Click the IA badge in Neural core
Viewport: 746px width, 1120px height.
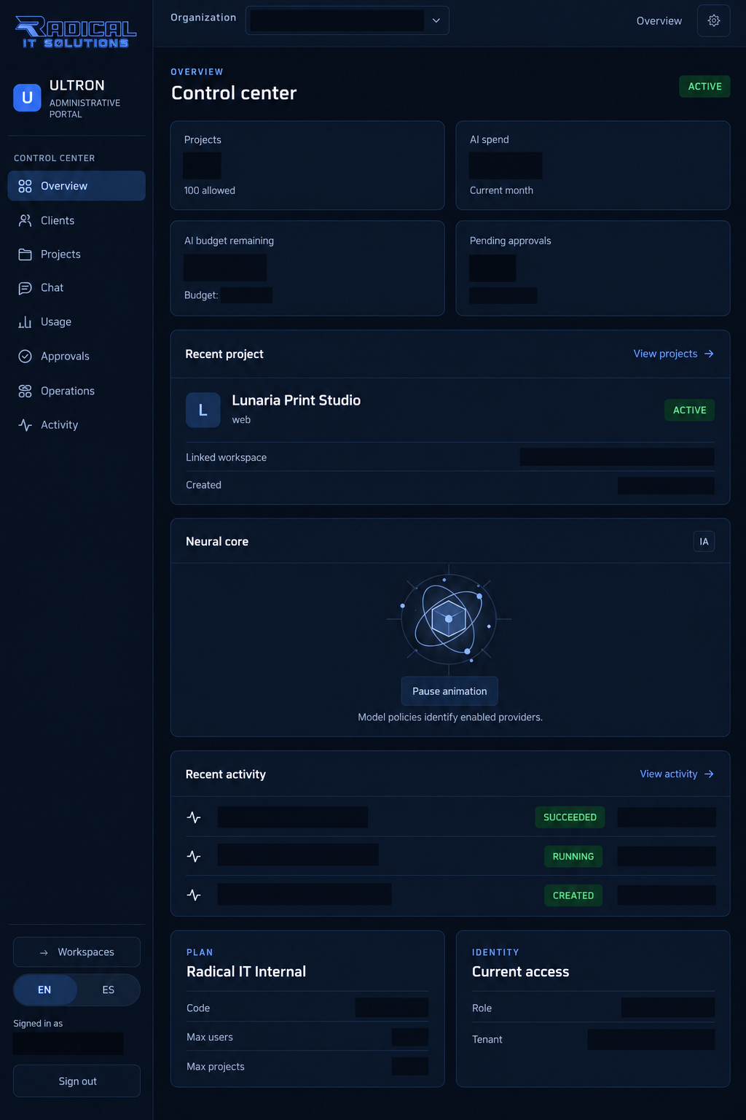click(704, 541)
